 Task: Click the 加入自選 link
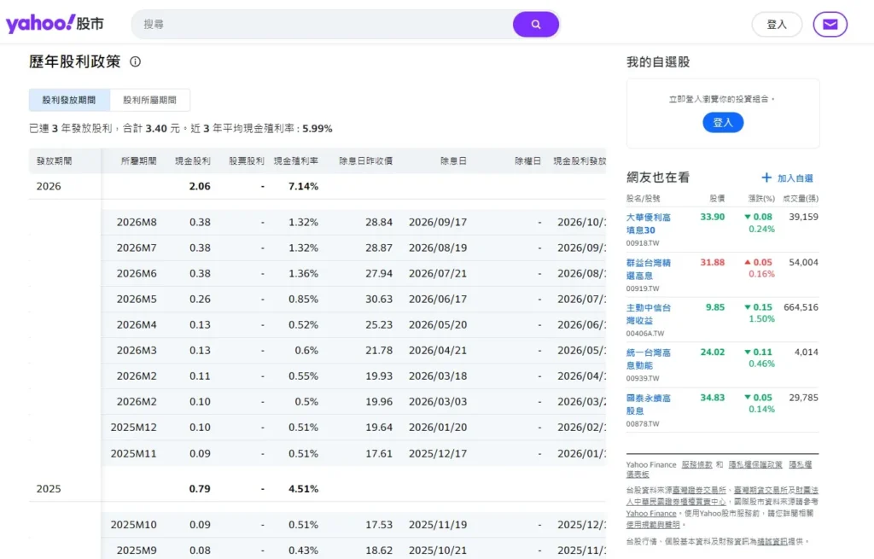[795, 178]
